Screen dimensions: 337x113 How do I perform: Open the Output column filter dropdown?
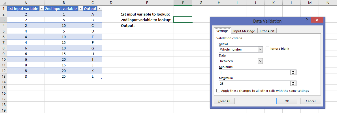tap(99, 8)
